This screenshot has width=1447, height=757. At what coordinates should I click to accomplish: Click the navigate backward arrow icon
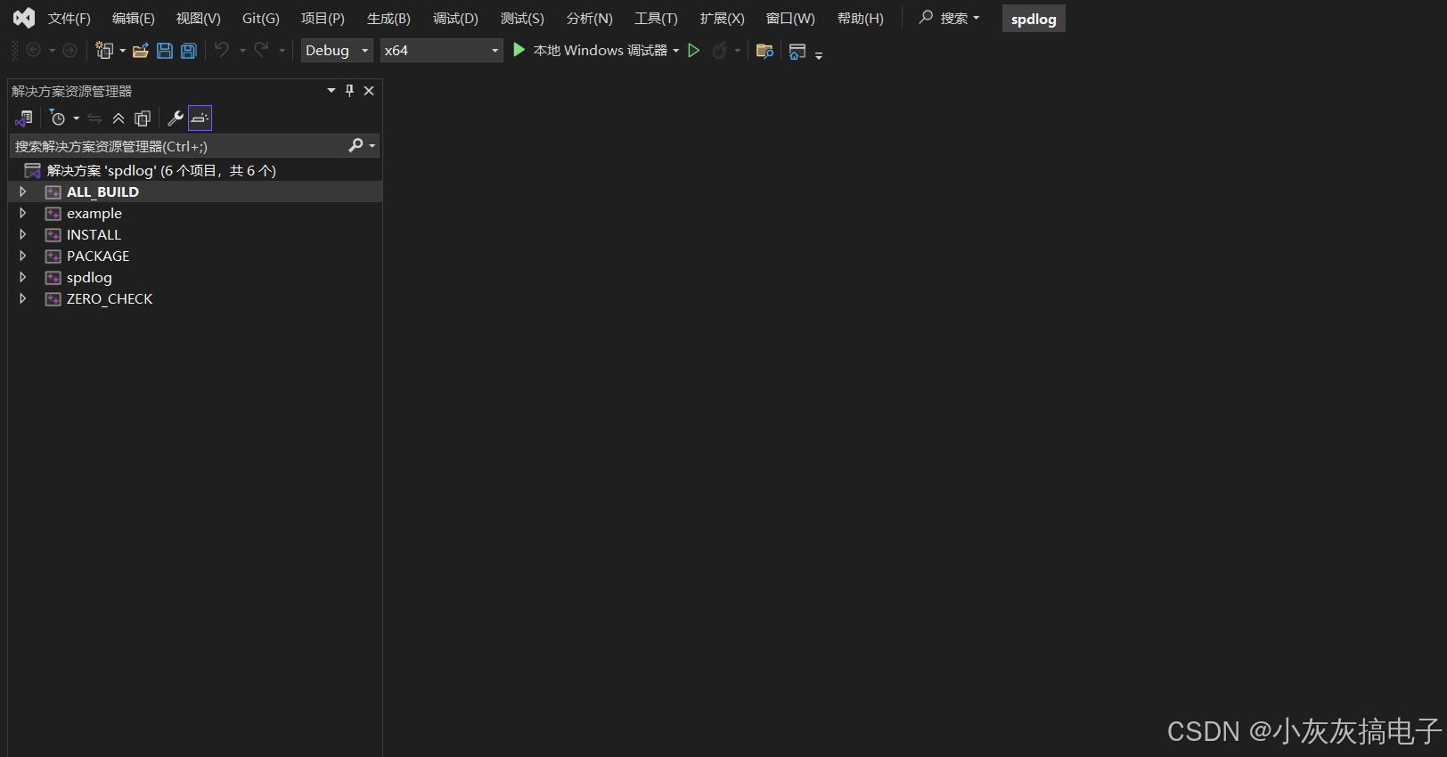[x=33, y=51]
